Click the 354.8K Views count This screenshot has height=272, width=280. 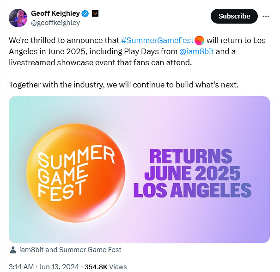click(x=105, y=266)
